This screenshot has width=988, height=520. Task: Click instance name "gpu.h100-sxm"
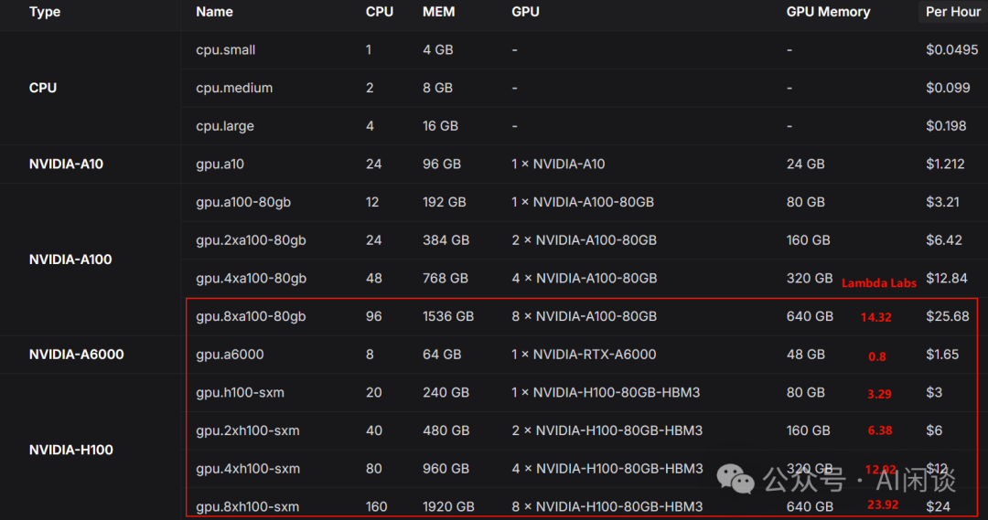(240, 393)
